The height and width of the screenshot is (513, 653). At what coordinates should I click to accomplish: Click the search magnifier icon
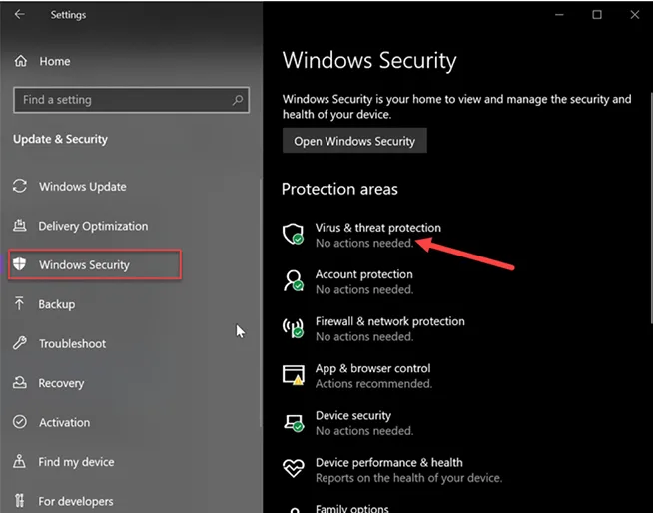pos(238,100)
